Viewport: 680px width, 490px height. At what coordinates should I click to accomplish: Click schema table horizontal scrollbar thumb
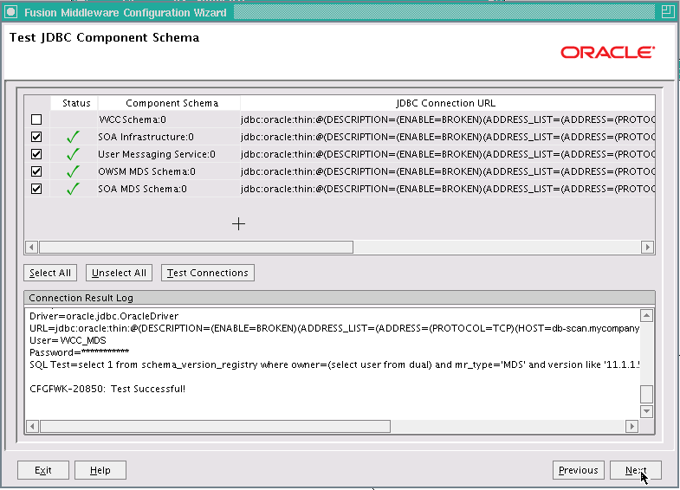(x=196, y=248)
